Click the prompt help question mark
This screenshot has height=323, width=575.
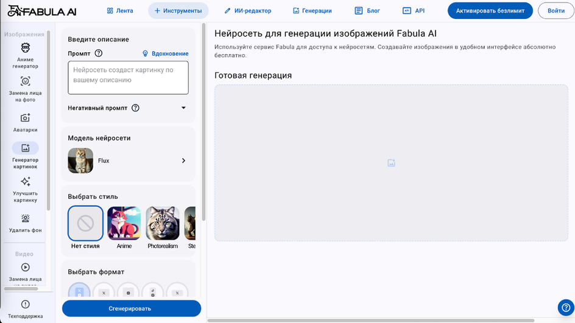98,53
